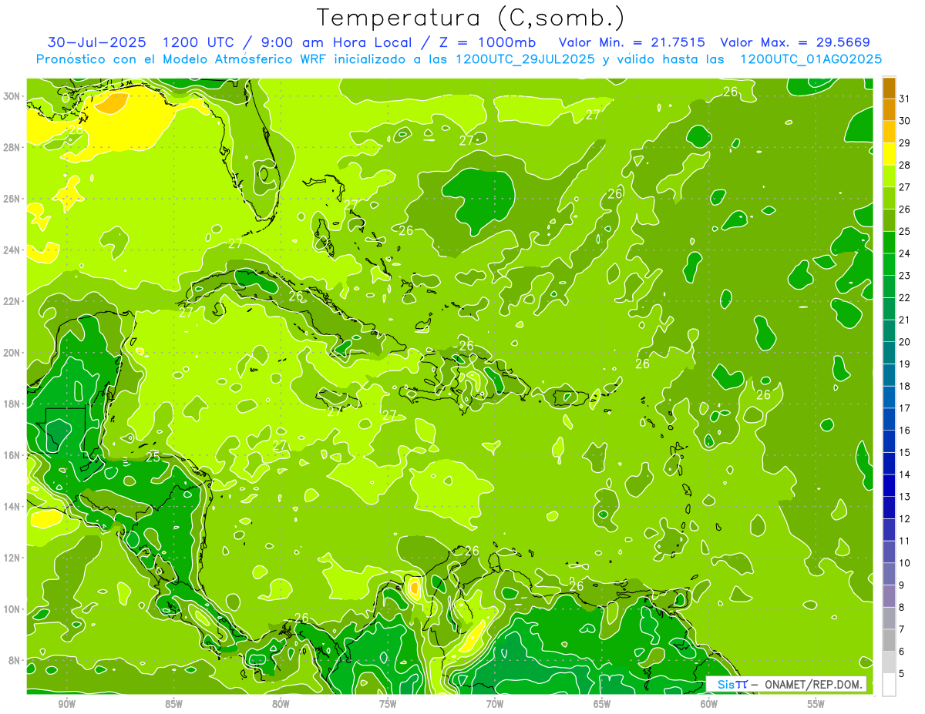This screenshot has width=925, height=714.
Task: Click color scale label "21"
Action: (x=905, y=319)
